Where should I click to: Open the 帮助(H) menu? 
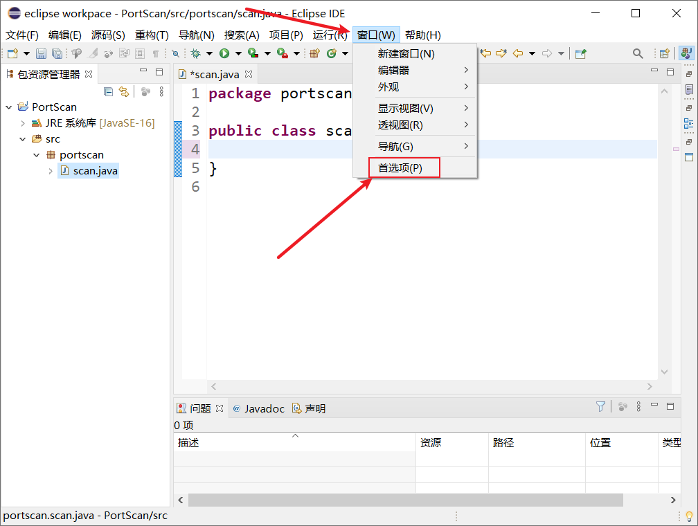pos(423,35)
